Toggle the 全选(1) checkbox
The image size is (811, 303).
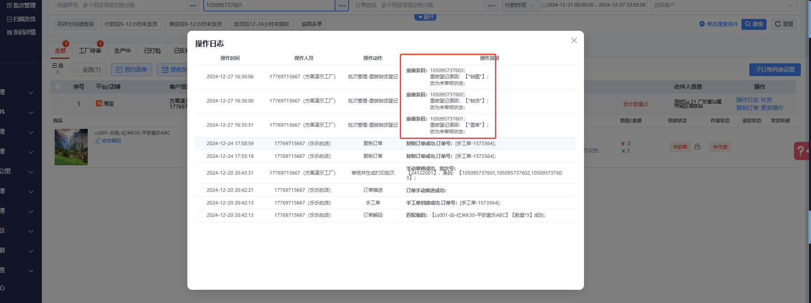click(77, 69)
